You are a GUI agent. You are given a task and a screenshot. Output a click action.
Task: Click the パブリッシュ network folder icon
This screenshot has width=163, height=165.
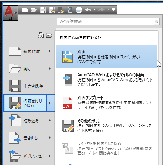point(15,156)
